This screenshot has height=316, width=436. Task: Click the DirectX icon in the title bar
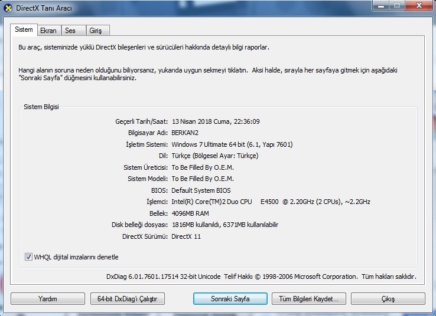pyautogui.click(x=8, y=7)
